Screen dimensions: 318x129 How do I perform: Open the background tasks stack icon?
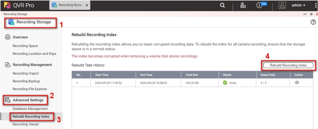(243, 5)
